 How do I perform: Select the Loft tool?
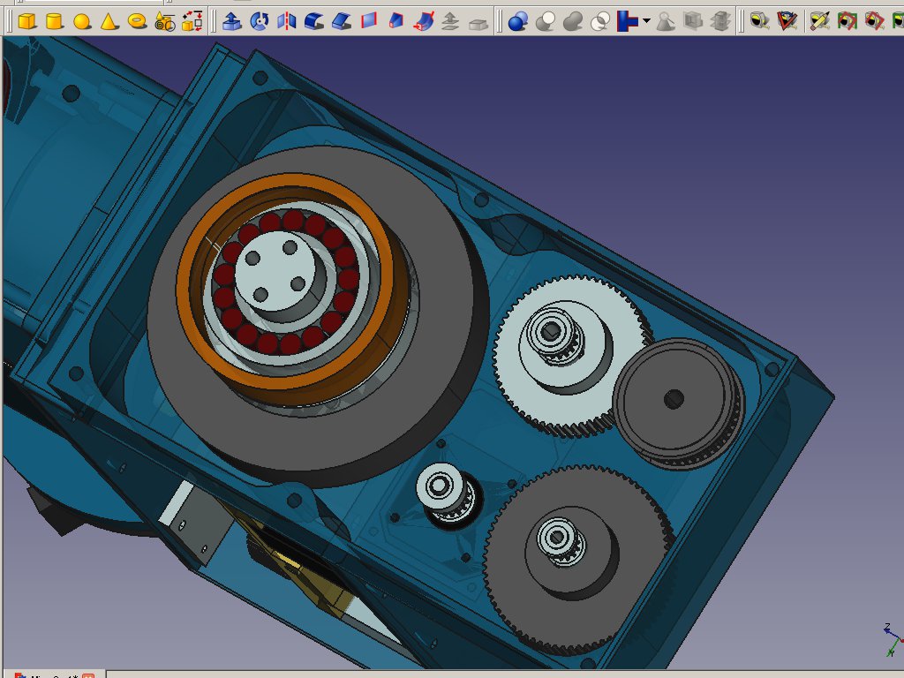click(396, 21)
